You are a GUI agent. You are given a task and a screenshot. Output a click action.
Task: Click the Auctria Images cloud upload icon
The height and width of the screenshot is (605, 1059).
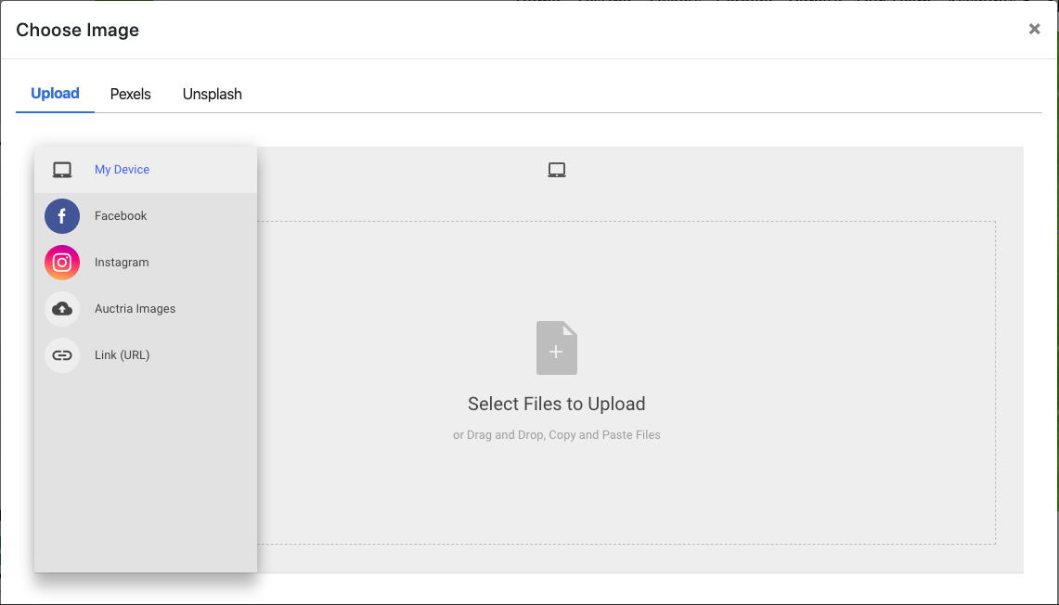62,309
